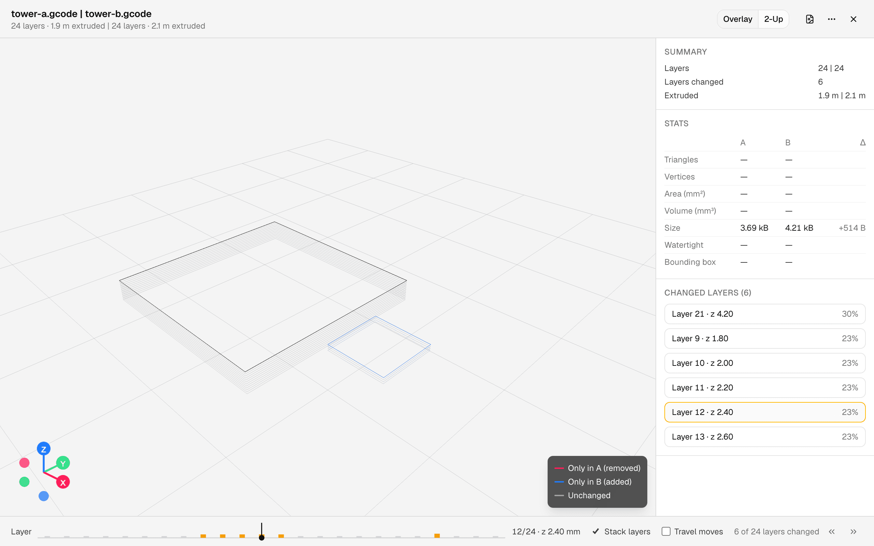Select Layer 13 at z 2.60
Viewport: 874px width, 546px height.
764,436
